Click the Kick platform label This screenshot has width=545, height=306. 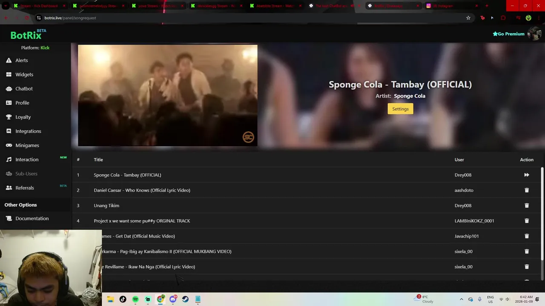click(45, 48)
